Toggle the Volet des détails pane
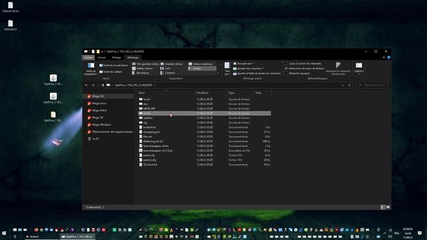Image resolution: width=427 pixels, height=240 pixels. click(x=111, y=72)
